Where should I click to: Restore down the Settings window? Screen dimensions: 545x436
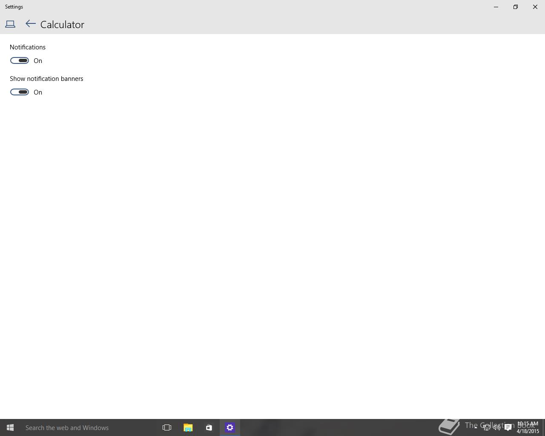coord(516,7)
